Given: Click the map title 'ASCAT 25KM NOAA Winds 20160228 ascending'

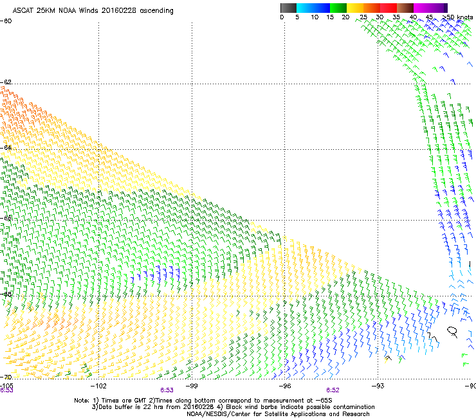Looking at the screenshot, I should 93,11.
